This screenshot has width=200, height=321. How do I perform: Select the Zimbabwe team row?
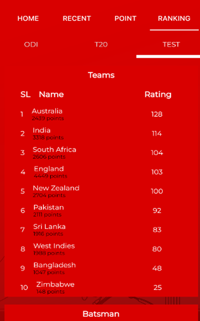pos(101,287)
